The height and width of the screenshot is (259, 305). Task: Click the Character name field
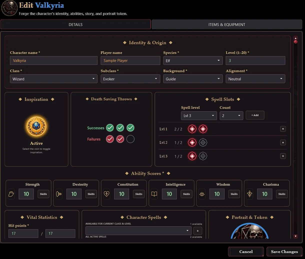(x=54, y=61)
